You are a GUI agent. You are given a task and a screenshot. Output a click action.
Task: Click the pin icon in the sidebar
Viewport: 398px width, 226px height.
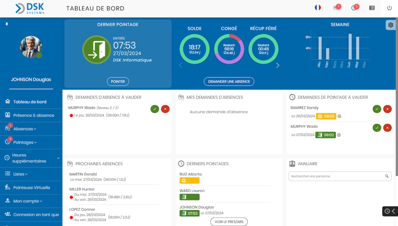[x=7, y=24]
